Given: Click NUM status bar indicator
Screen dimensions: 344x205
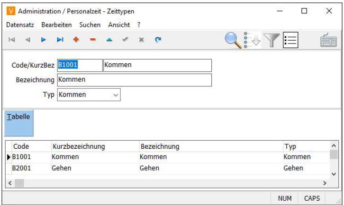Looking at the screenshot, I should [x=285, y=198].
